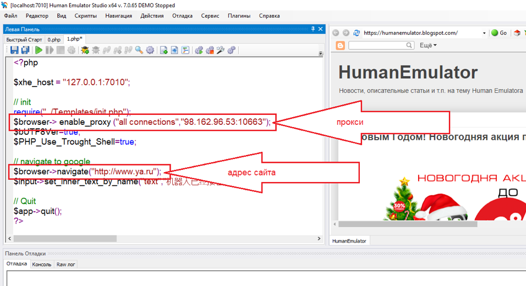The width and height of the screenshot is (526, 286).
Task: Click the second footsteps step icon
Action: [117, 50]
